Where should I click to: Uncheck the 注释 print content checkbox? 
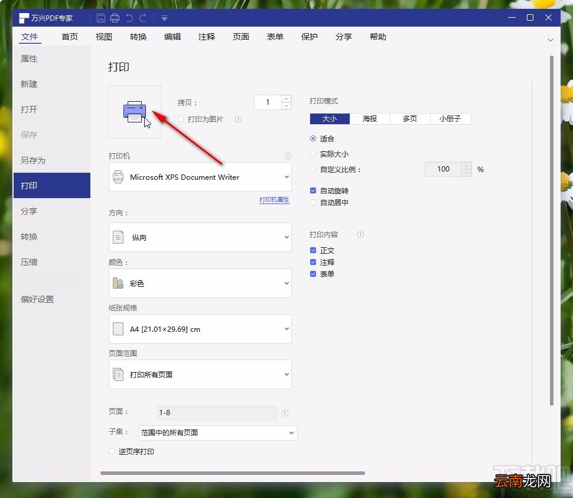313,262
